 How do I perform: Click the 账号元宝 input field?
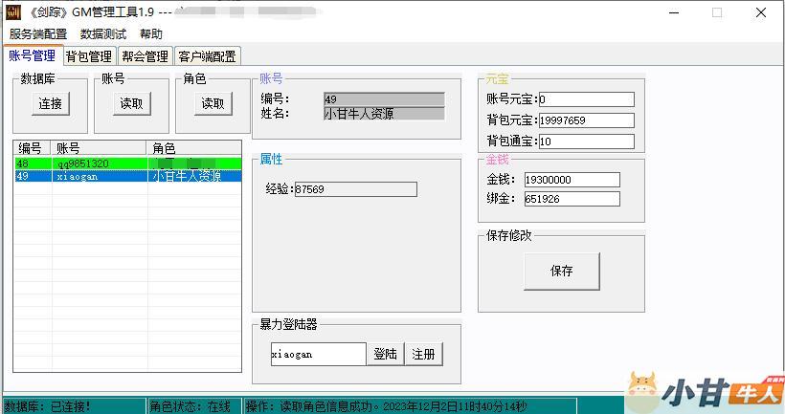[586, 99]
